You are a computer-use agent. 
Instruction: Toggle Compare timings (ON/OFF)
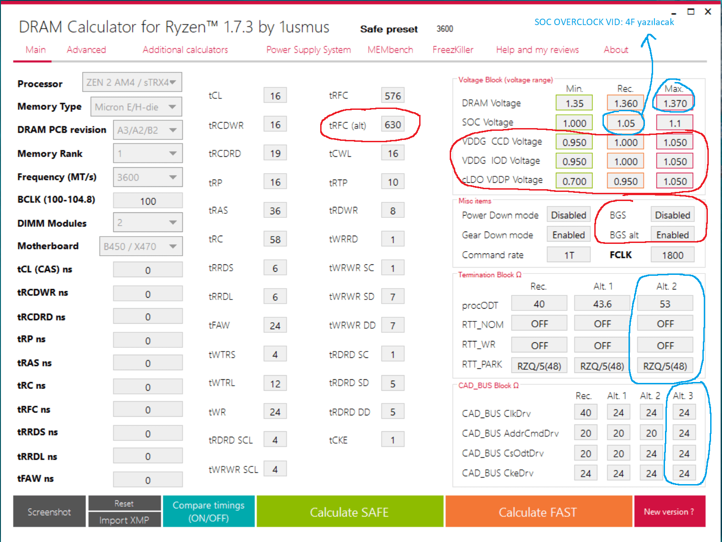209,511
